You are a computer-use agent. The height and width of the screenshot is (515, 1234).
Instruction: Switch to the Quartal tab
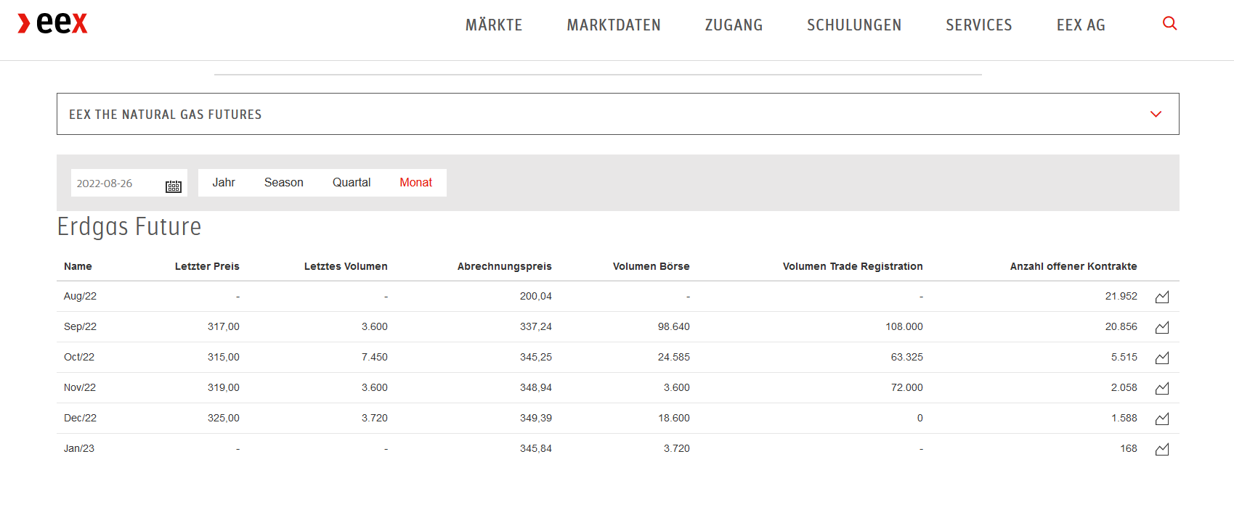352,183
